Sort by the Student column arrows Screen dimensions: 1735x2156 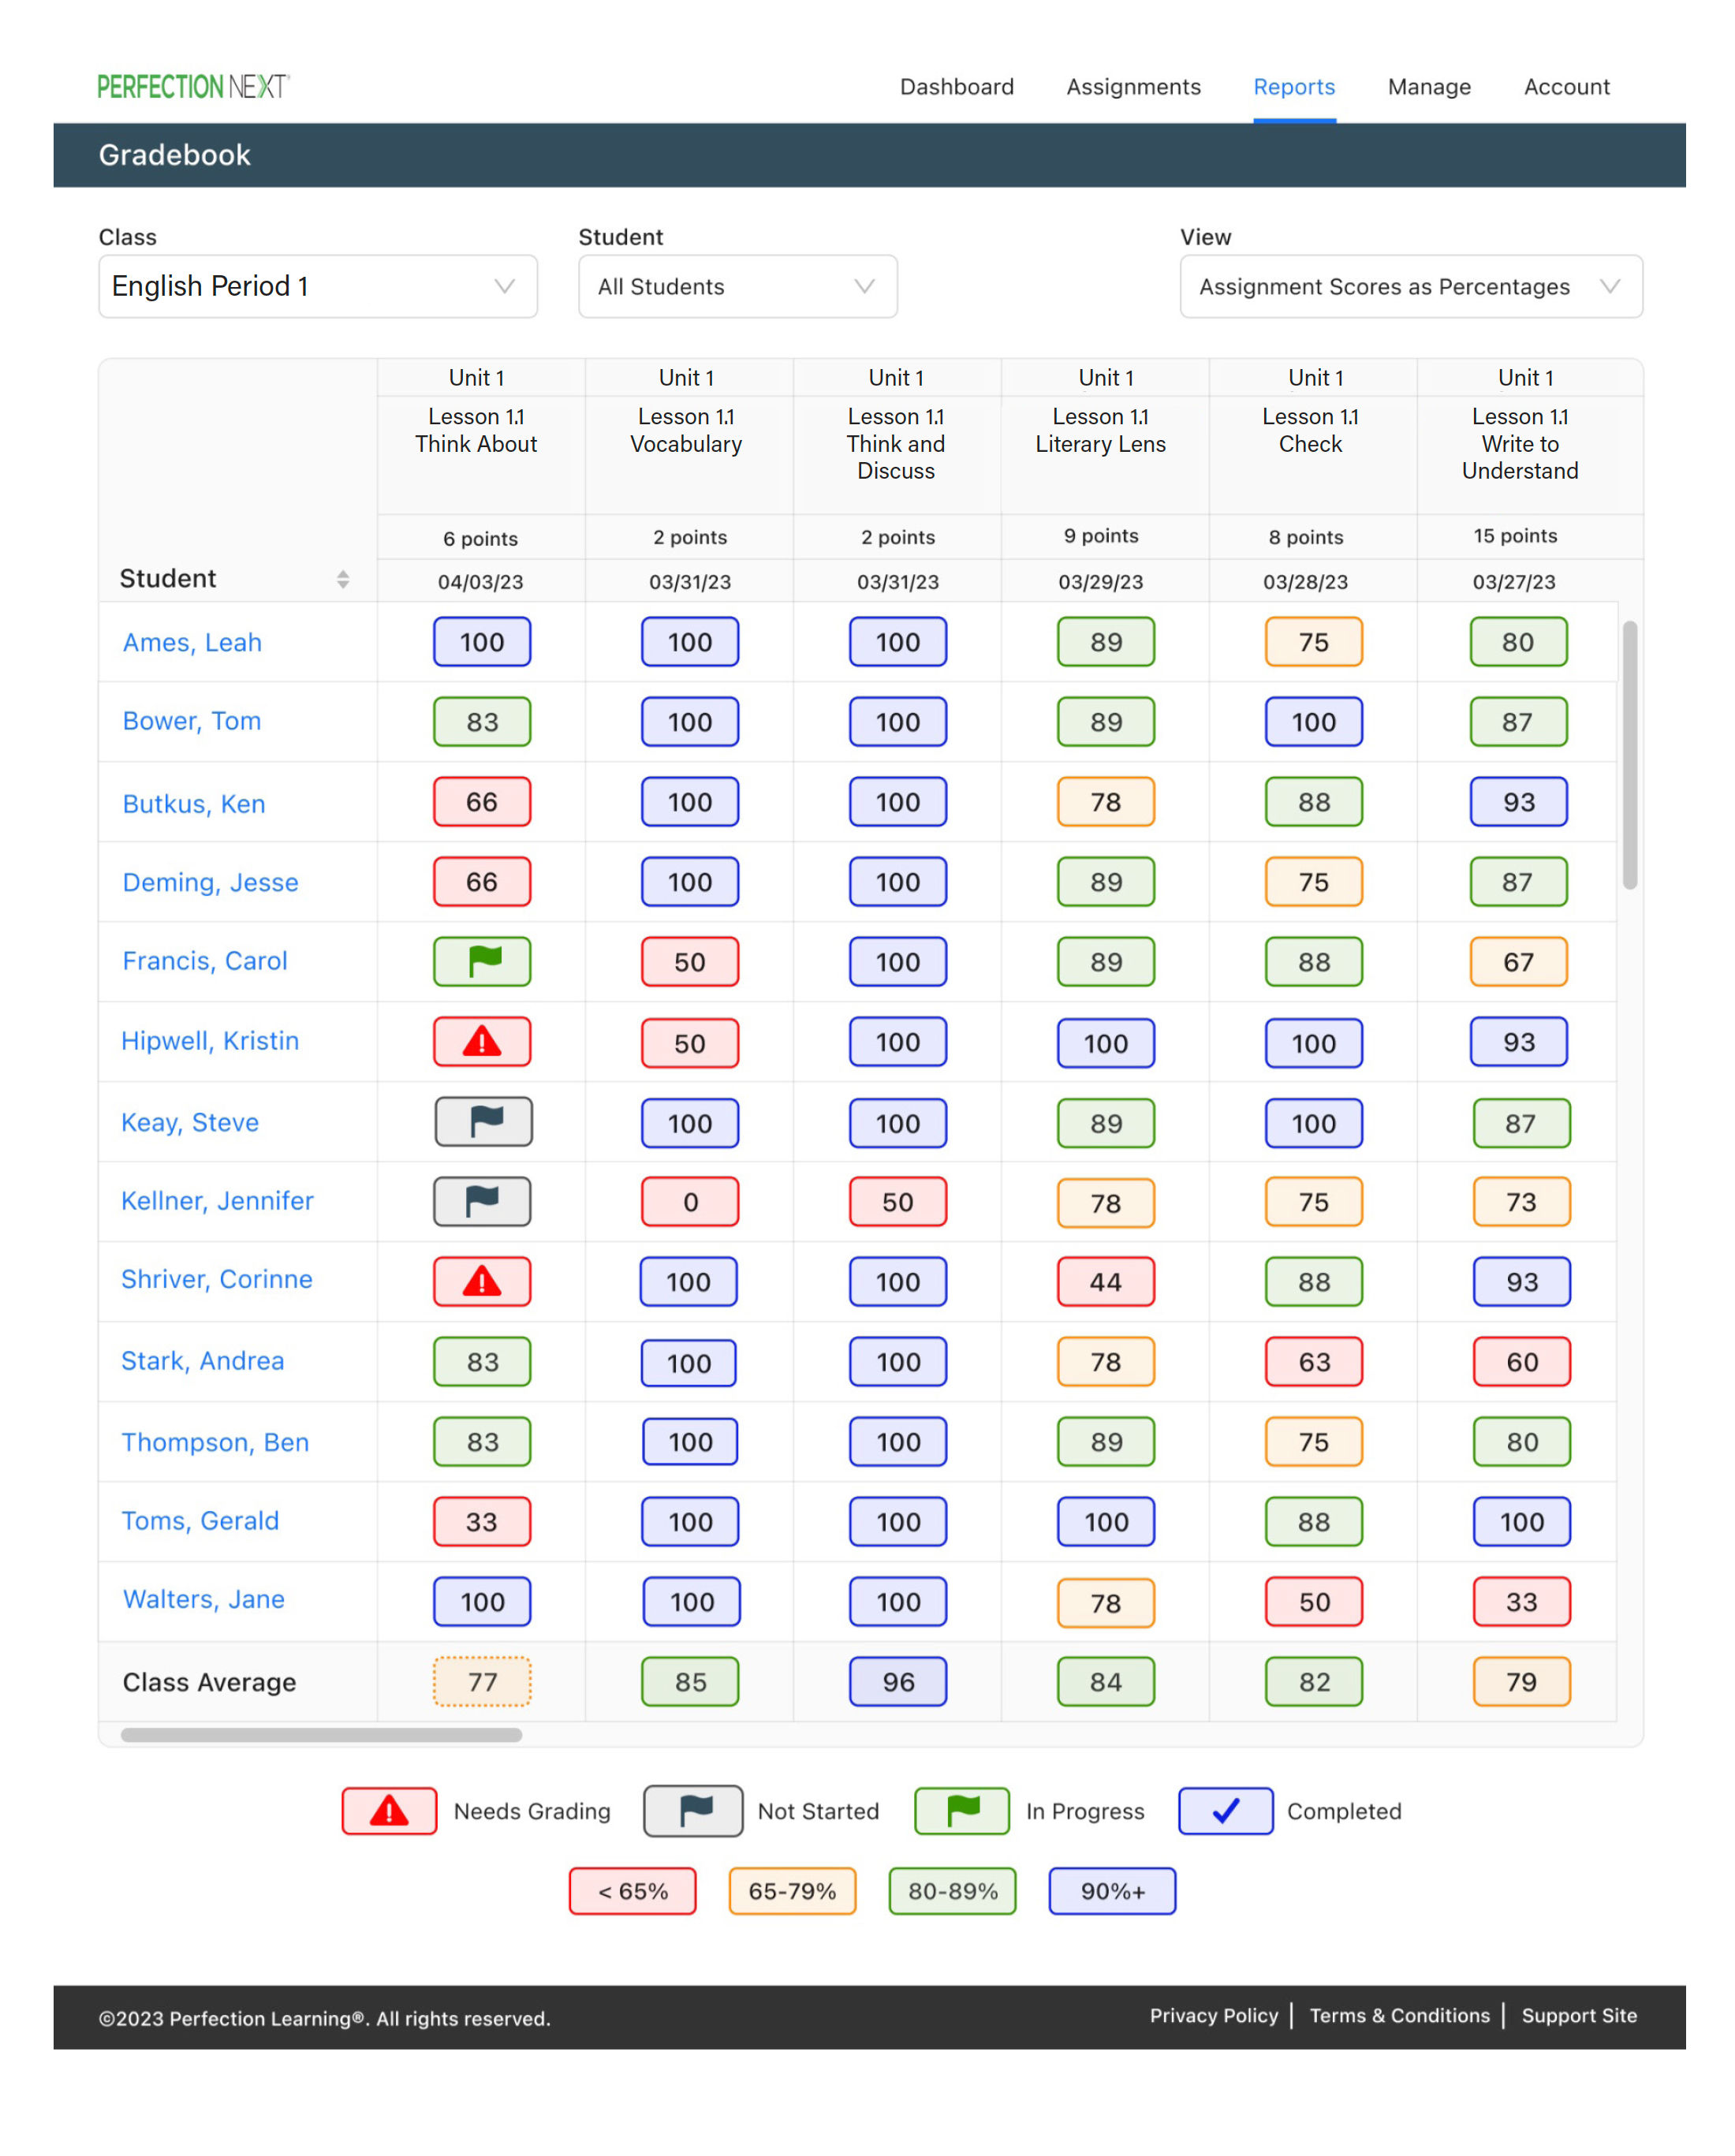click(x=343, y=579)
